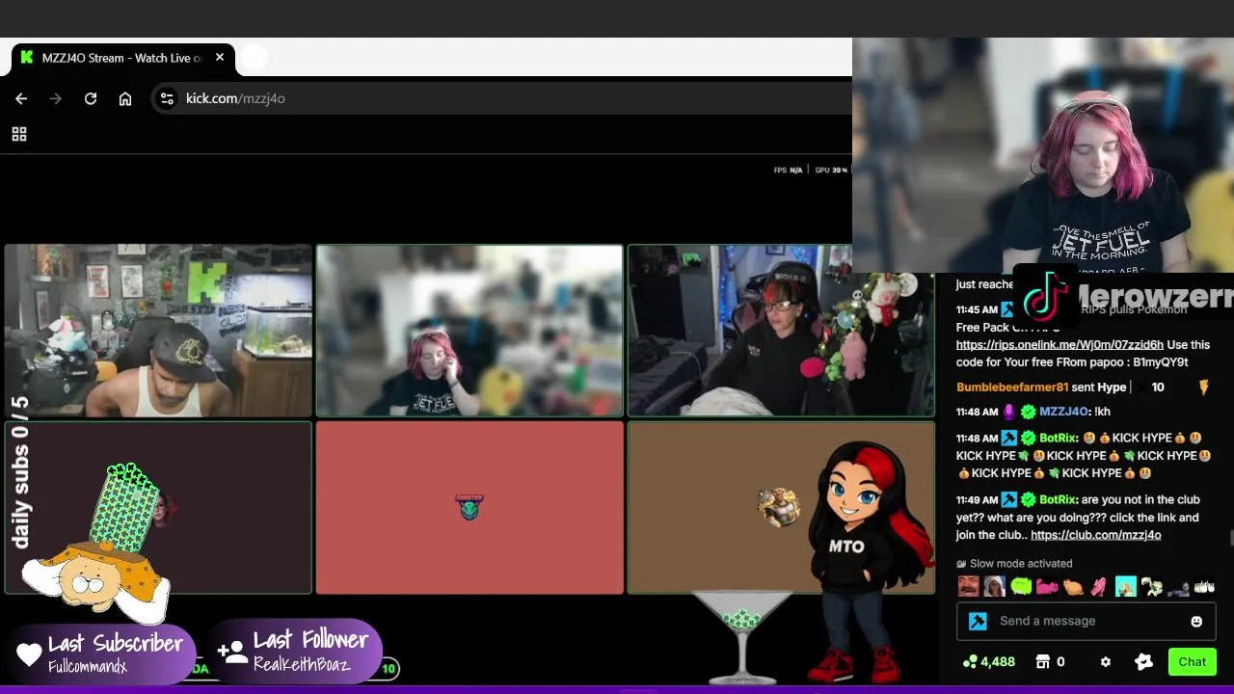
Task: Select the red middle-bottom tile
Action: [469, 508]
